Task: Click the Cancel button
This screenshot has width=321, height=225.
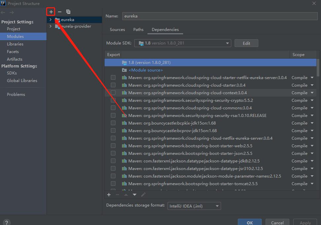Action: coord(277,222)
